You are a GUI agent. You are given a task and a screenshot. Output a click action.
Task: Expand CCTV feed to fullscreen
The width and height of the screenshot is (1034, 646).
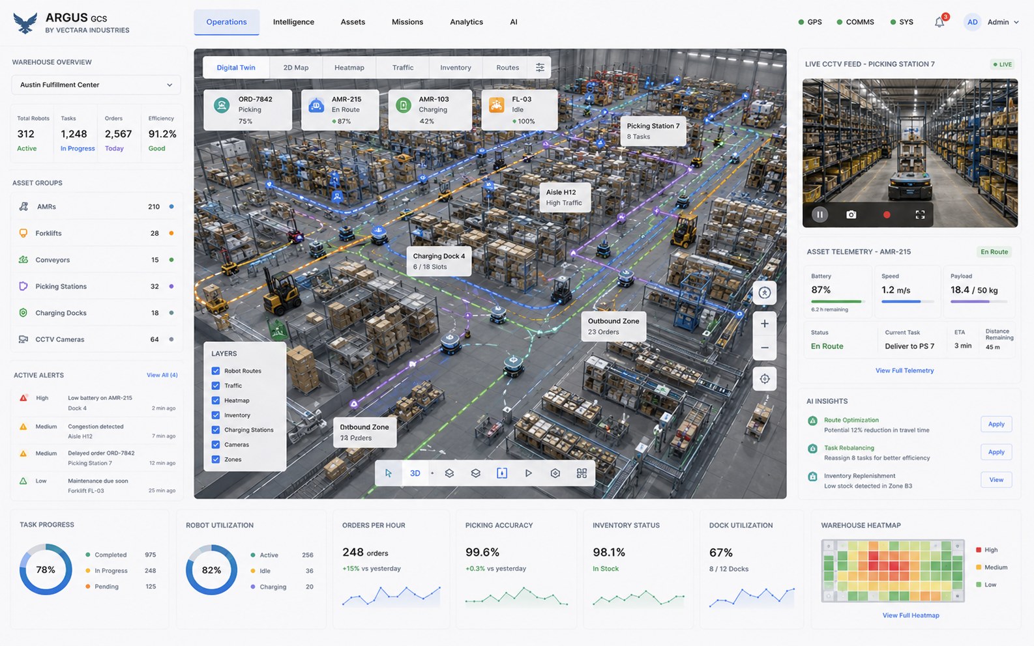coord(920,214)
